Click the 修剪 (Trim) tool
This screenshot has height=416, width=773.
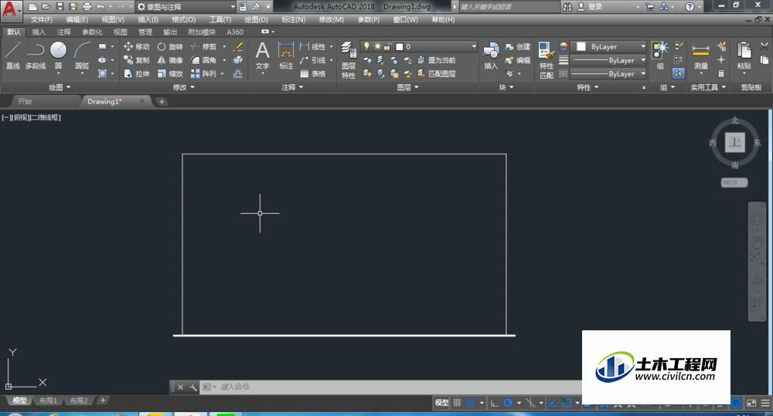[203, 46]
